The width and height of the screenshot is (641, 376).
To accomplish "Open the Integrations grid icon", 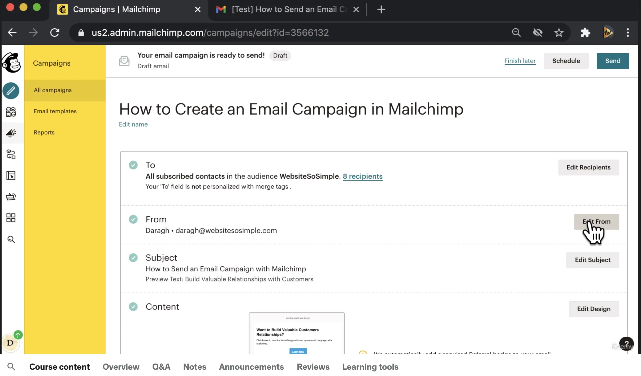I will pyautogui.click(x=11, y=218).
